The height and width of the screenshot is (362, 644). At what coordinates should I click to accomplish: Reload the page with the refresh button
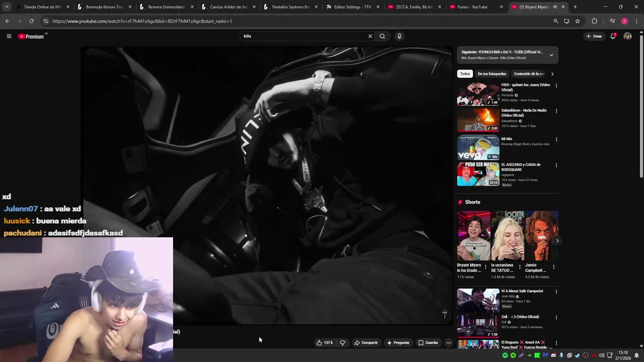(x=31, y=21)
